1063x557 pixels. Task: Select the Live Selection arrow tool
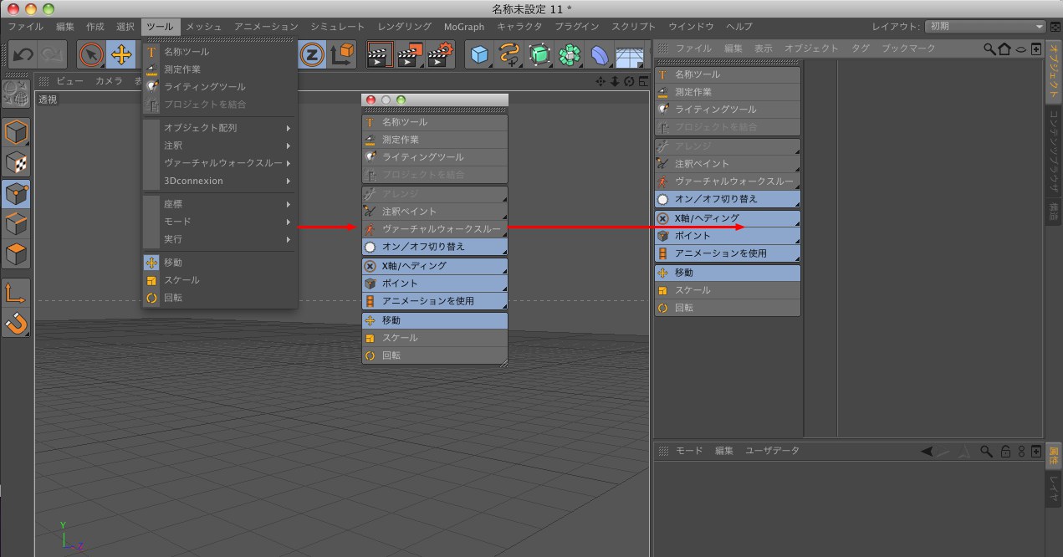[92, 55]
